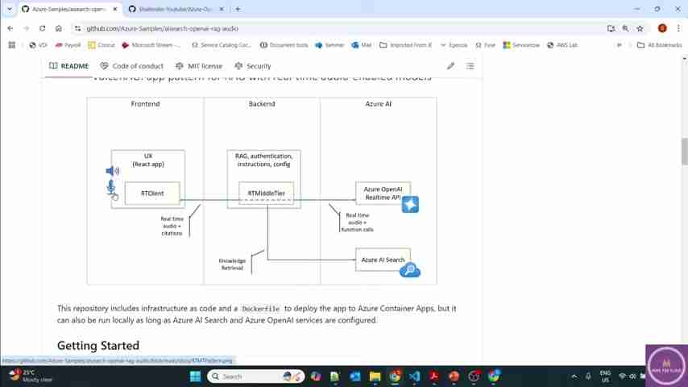Open the Security tab

pos(253,66)
